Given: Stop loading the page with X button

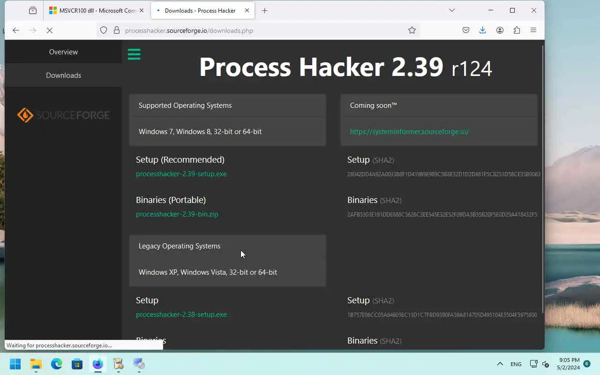Looking at the screenshot, I should click(50, 30).
